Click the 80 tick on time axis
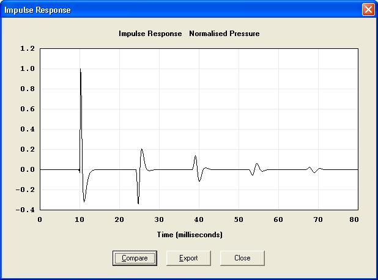This screenshot has height=280, width=378. [354, 219]
